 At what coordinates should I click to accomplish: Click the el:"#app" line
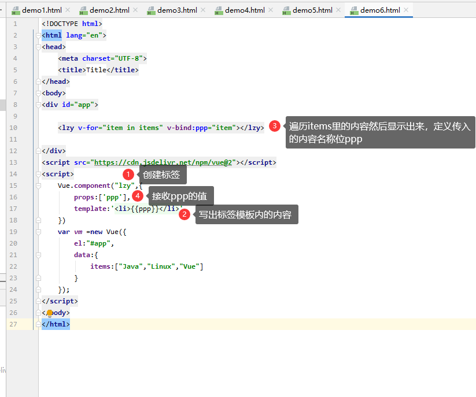tap(94, 243)
